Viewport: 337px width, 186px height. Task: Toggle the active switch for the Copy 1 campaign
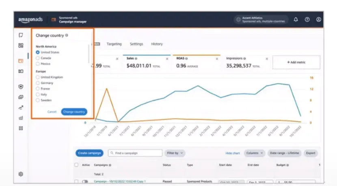pos(85,182)
